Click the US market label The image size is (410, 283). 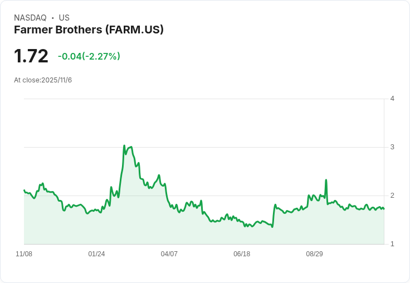pyautogui.click(x=64, y=18)
